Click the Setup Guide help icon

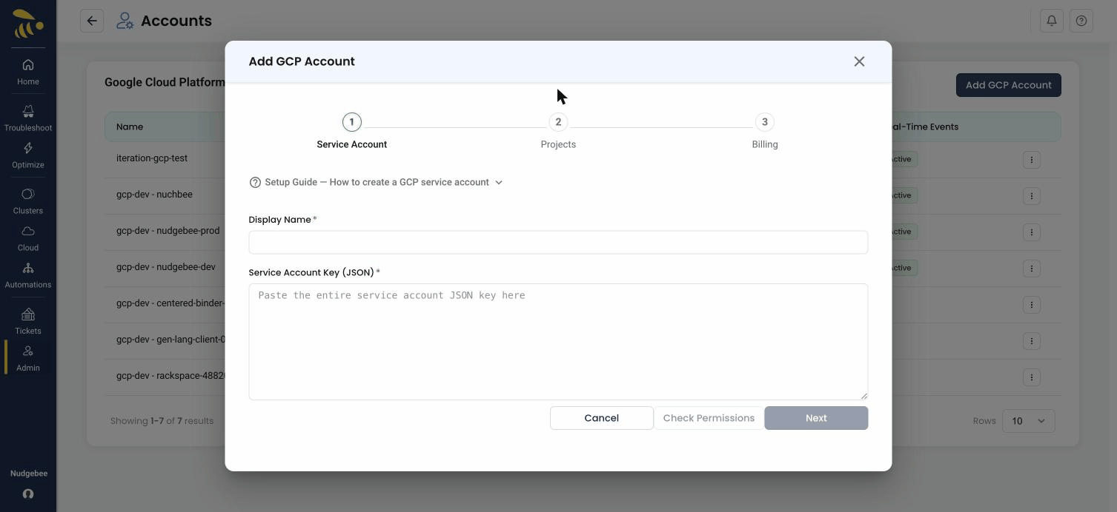point(255,182)
